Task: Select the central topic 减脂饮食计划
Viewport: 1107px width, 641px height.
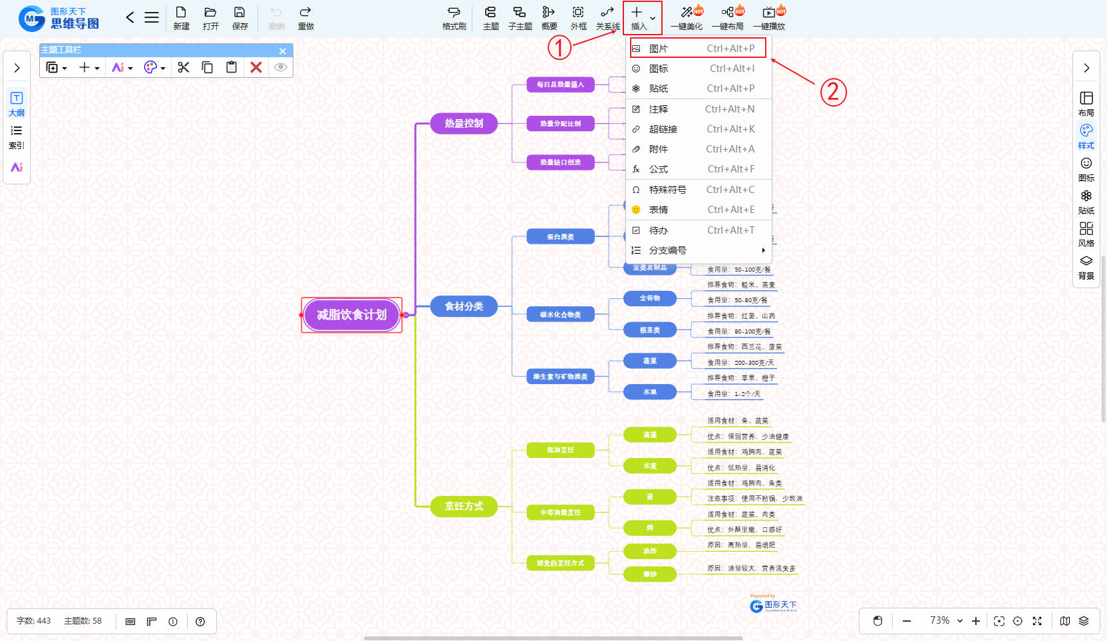Action: click(351, 315)
